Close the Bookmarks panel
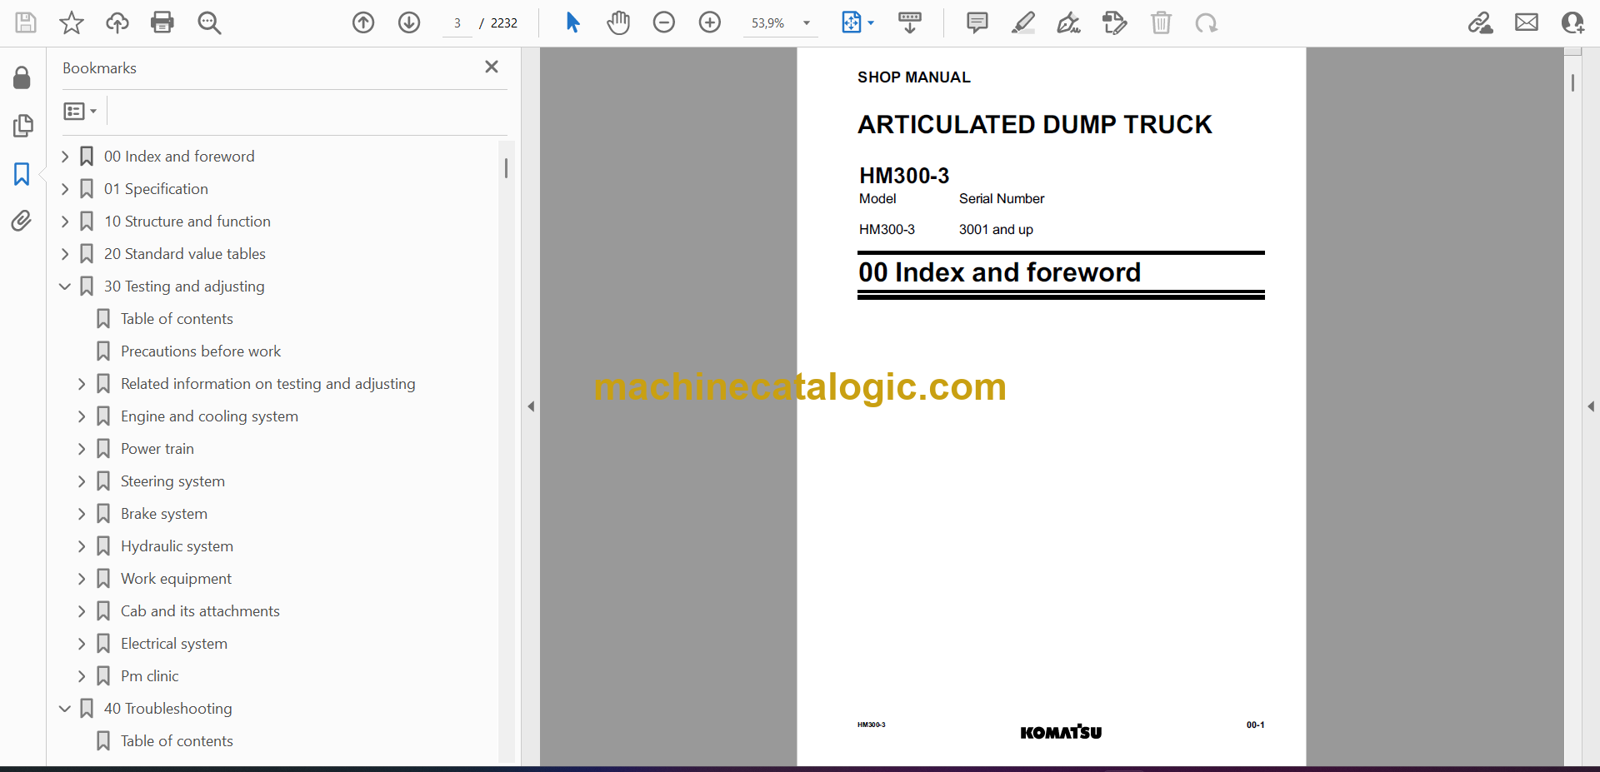Screen dimensions: 1600x772 (x=492, y=67)
